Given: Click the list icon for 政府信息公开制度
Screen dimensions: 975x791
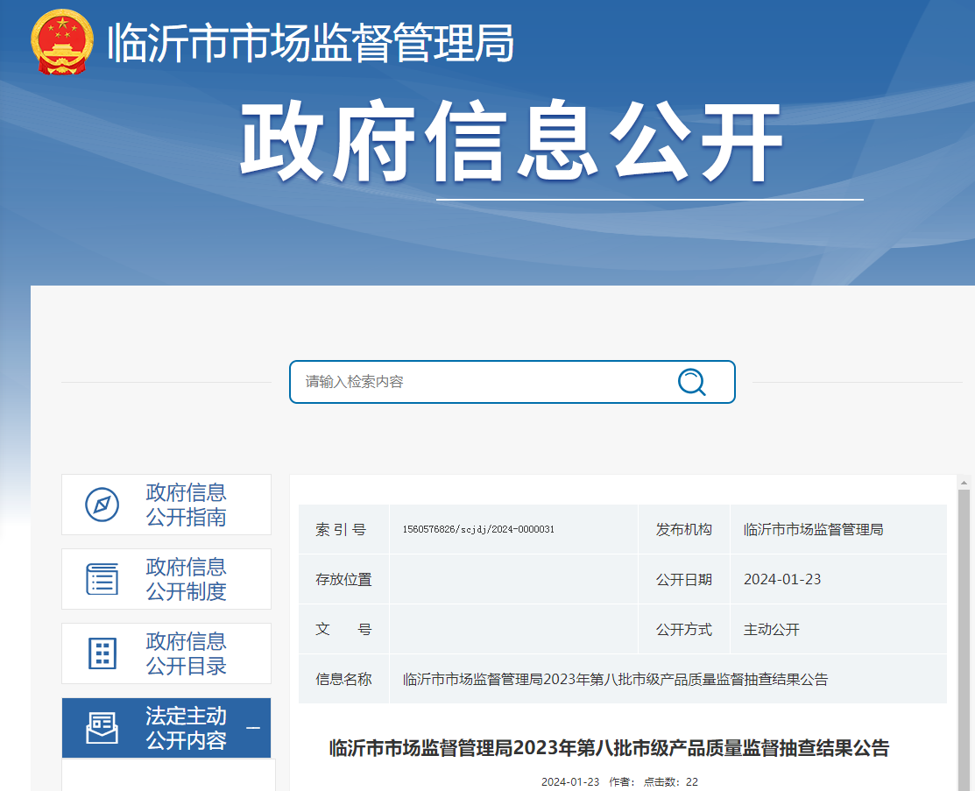Looking at the screenshot, I should pos(102,579).
